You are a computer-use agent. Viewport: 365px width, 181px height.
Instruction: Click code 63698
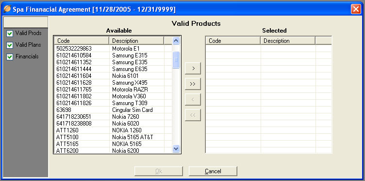click(64, 110)
